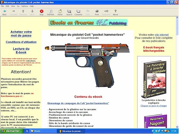Click 'Rôle de la bande médiante du canon'
This screenshot has height=134, width=179.
pos(70,123)
